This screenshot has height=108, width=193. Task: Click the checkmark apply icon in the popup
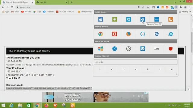(x=136, y=69)
